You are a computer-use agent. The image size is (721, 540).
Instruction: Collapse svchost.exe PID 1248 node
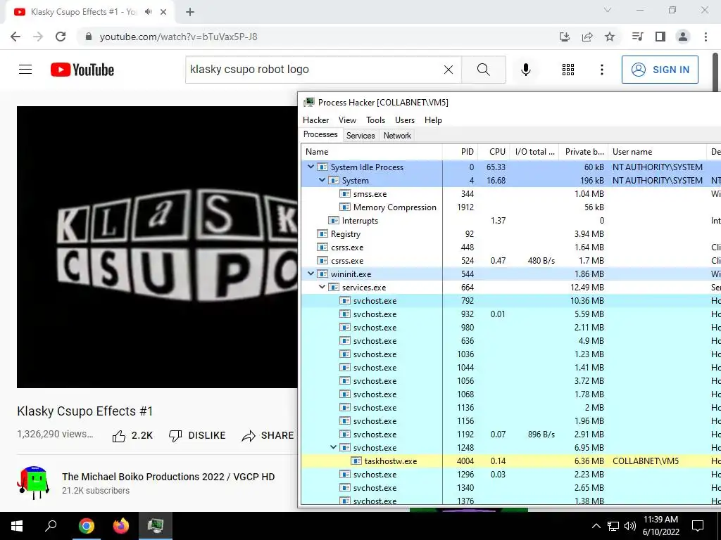tap(333, 447)
